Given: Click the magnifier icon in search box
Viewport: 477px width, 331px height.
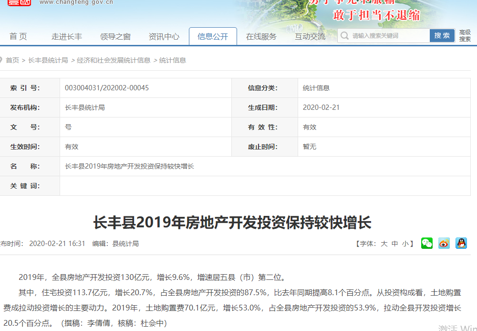Looking at the screenshot, I should coord(345,36).
